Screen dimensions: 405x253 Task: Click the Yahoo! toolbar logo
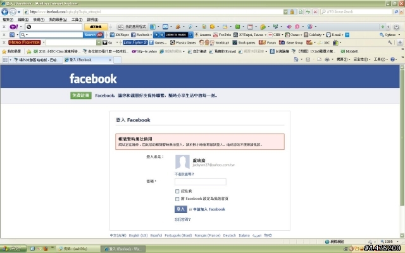(14, 27)
